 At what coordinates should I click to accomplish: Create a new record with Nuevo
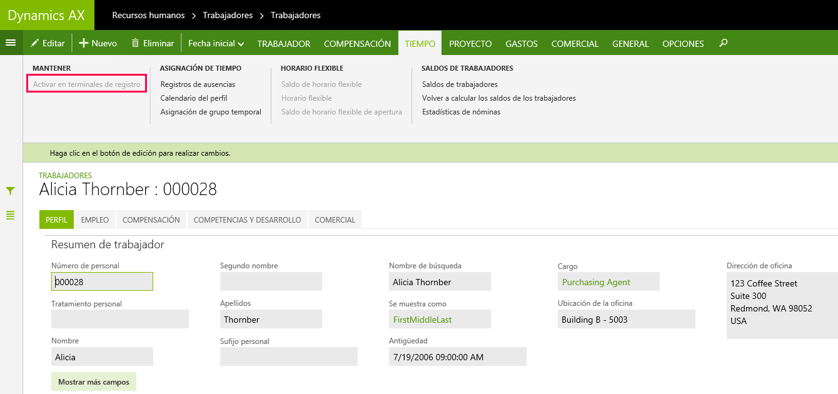click(98, 43)
